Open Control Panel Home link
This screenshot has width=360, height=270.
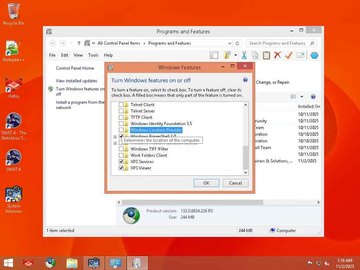tap(75, 68)
